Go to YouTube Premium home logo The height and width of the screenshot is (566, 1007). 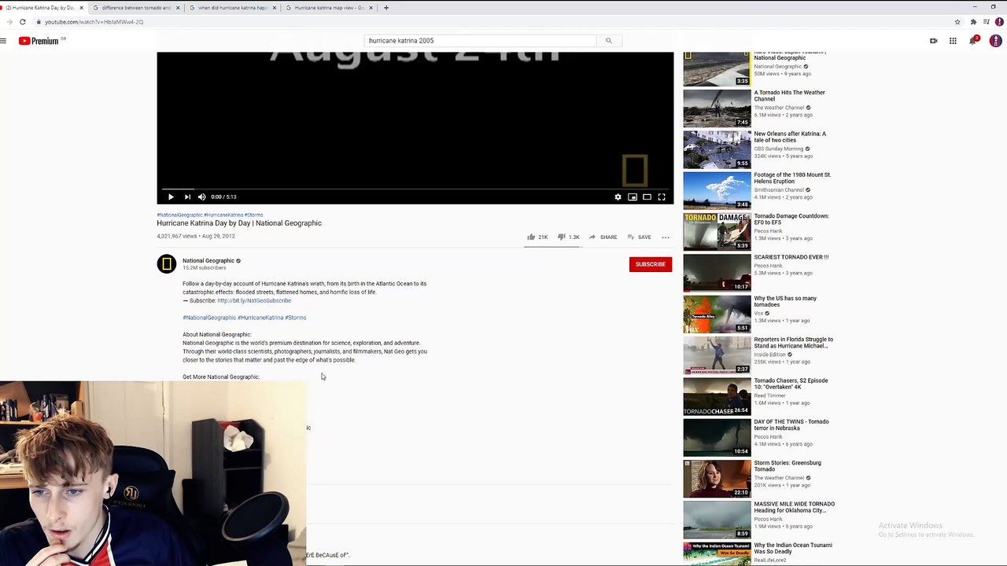39,41
